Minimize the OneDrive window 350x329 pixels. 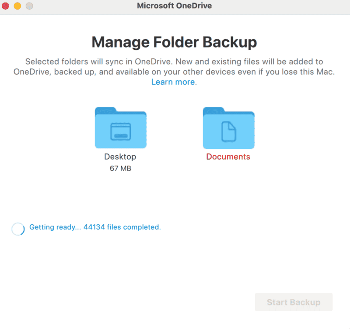tap(17, 6)
